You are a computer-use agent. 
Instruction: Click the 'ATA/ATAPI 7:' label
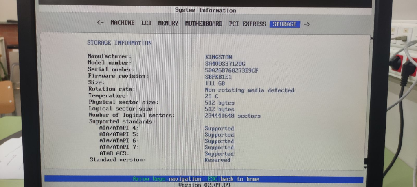point(119,147)
